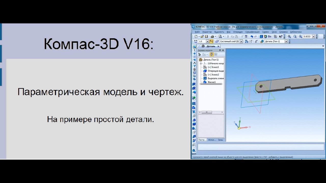Image resolution: width=326 pixels, height=183 pixels.
Task: Open the scale 1.0 dropdown
Action: (208, 41)
